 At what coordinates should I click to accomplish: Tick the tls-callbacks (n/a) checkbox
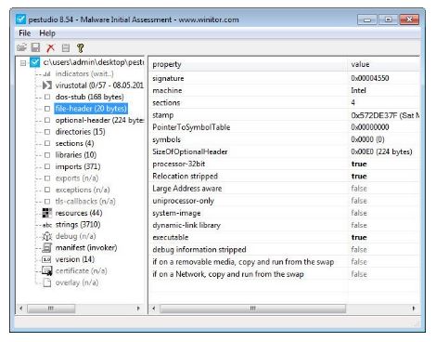point(47,202)
